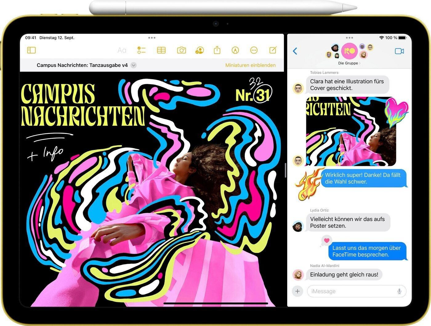431x326 pixels.
Task: Click the Wi-Fi status icon
Action: point(382,38)
